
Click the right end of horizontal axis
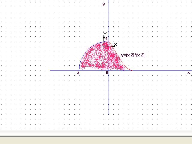point(191,70)
